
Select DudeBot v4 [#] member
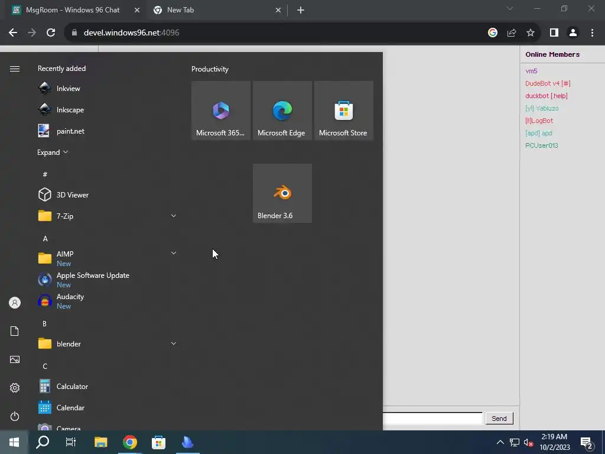(x=548, y=83)
